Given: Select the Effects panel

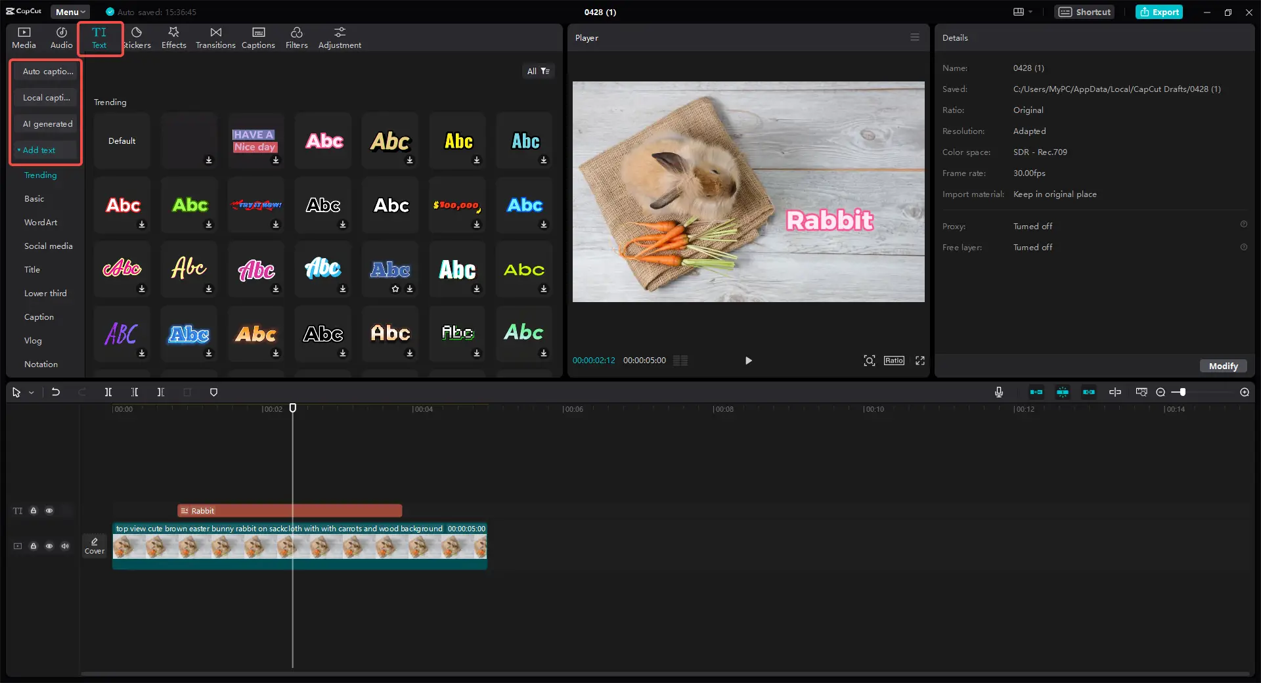Looking at the screenshot, I should point(173,37).
